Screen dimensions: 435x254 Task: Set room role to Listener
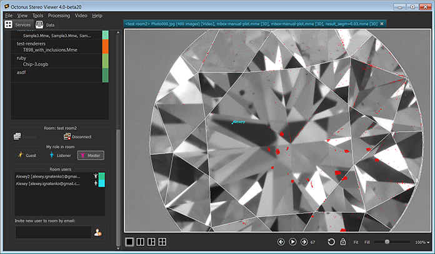point(59,155)
